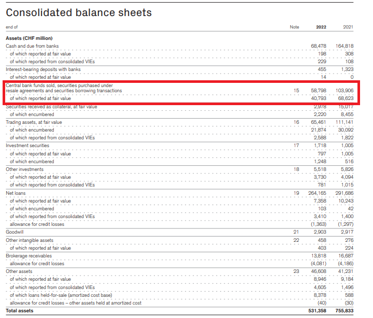373x318 pixels.
Task: Click the 'Consolidated balance sheets' heading
Action: 79,12
